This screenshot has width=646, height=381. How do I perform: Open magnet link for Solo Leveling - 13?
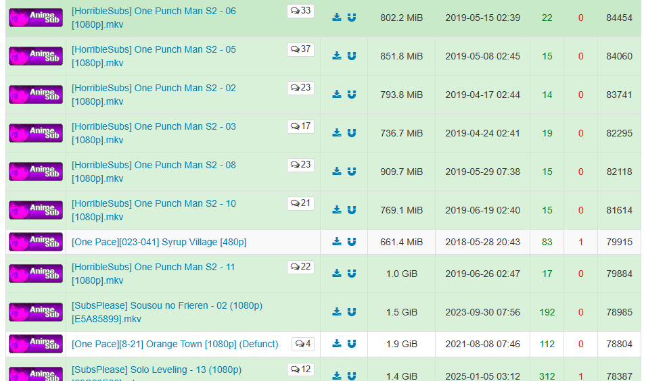pos(352,376)
